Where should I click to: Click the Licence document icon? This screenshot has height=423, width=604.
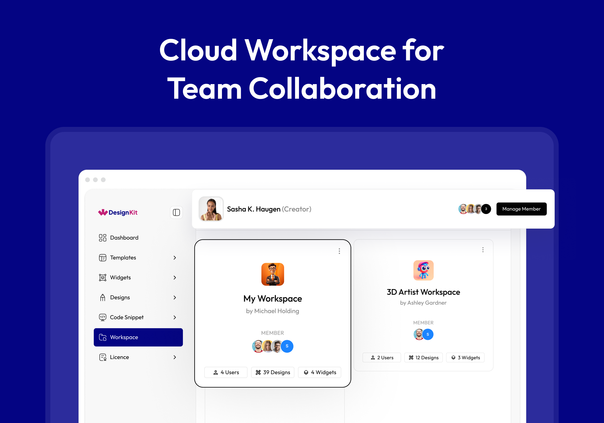tap(103, 357)
